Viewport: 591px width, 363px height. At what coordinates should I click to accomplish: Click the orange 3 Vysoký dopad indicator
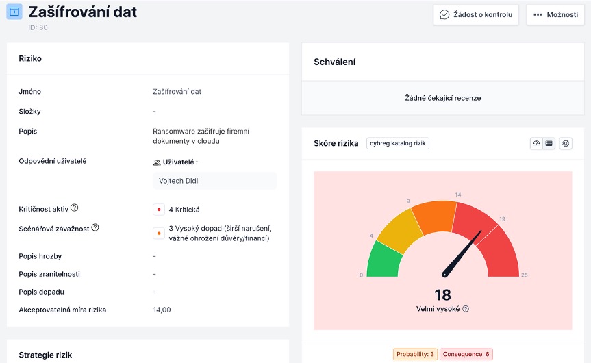159,233
